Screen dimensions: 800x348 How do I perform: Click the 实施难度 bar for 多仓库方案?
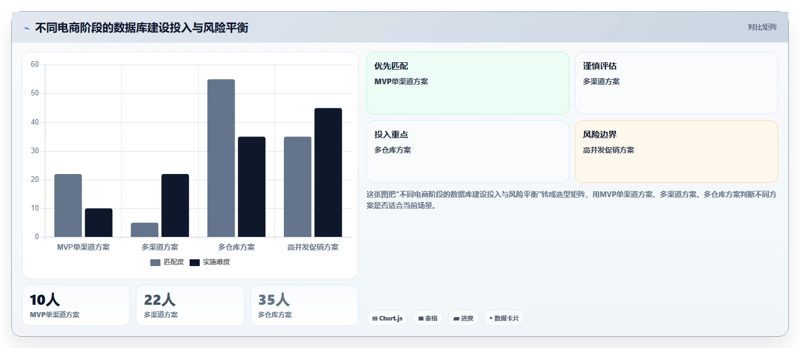click(252, 187)
